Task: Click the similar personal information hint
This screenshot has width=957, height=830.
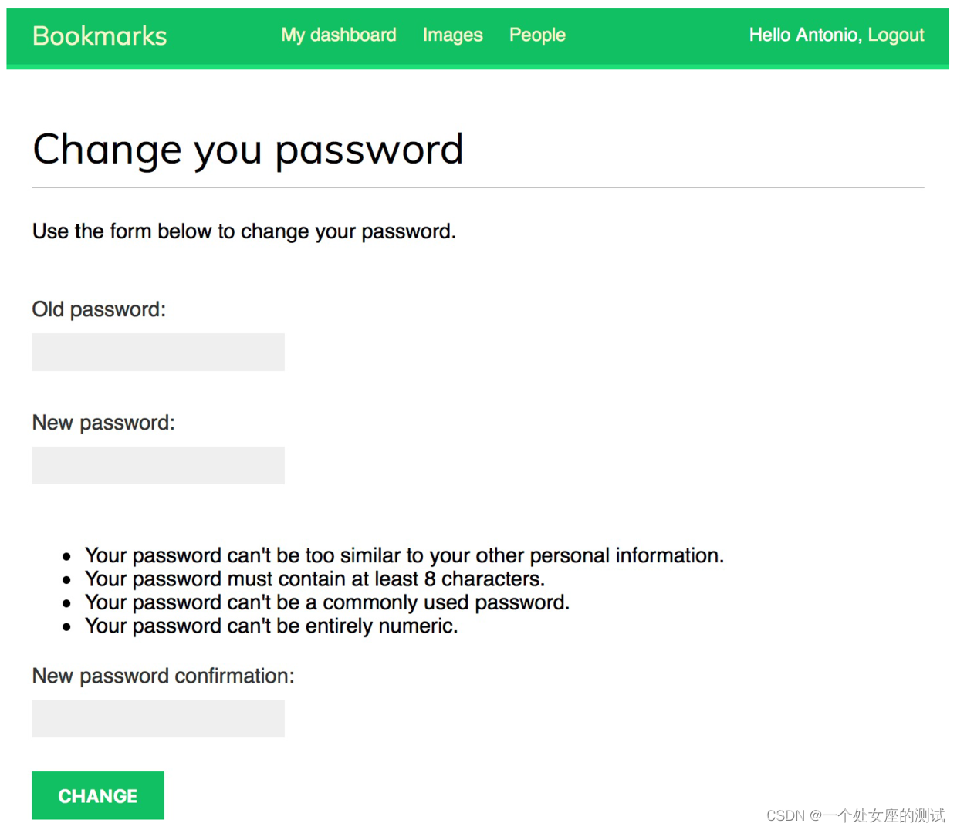Action: pyautogui.click(x=404, y=555)
